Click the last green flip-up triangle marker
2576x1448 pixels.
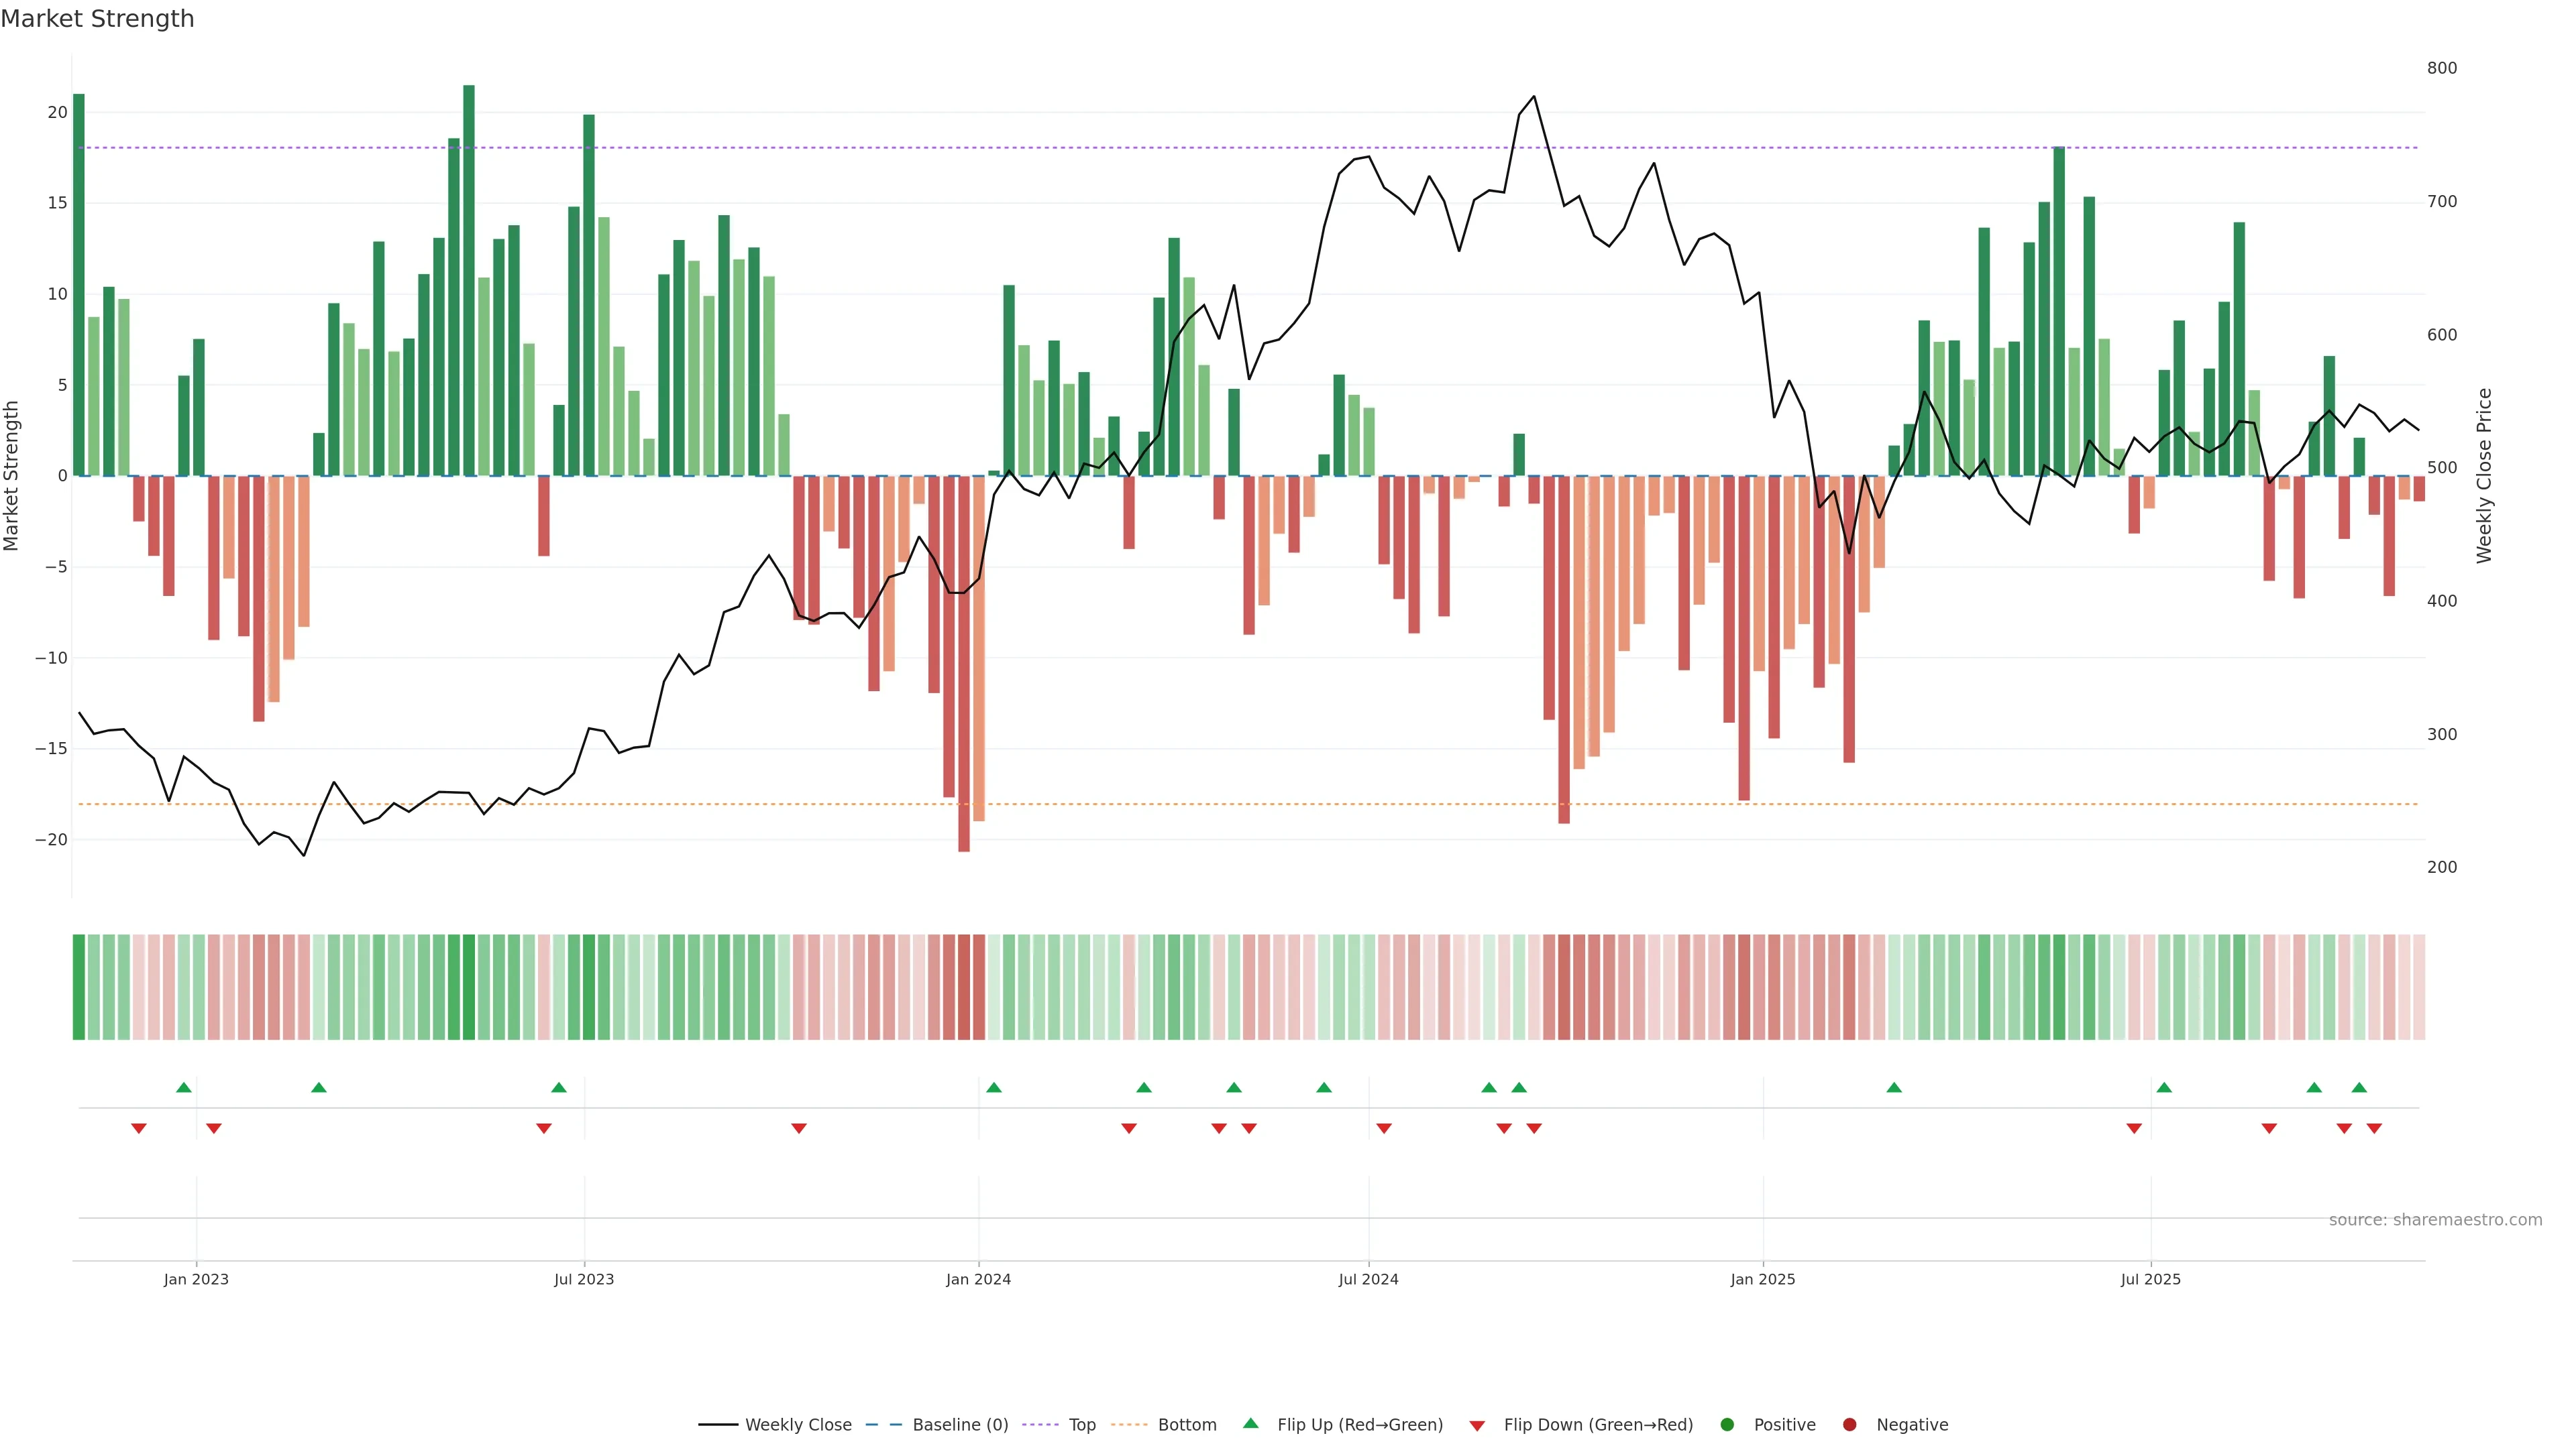click(x=2359, y=1087)
